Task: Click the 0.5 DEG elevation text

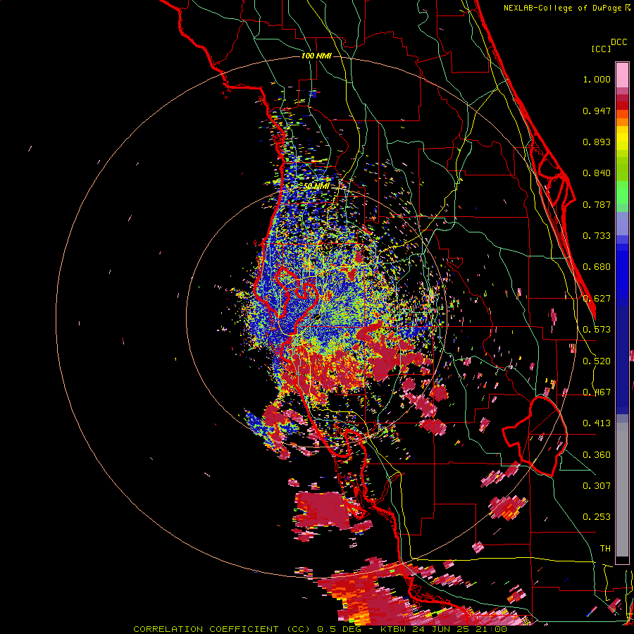Action: click(339, 629)
